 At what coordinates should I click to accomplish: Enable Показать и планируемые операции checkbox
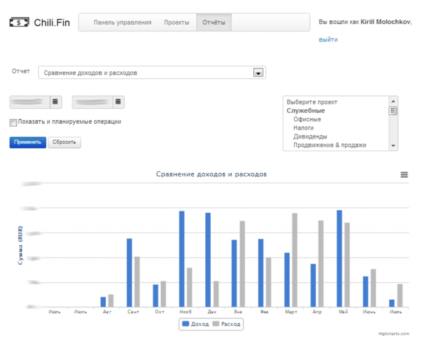tap(13, 122)
